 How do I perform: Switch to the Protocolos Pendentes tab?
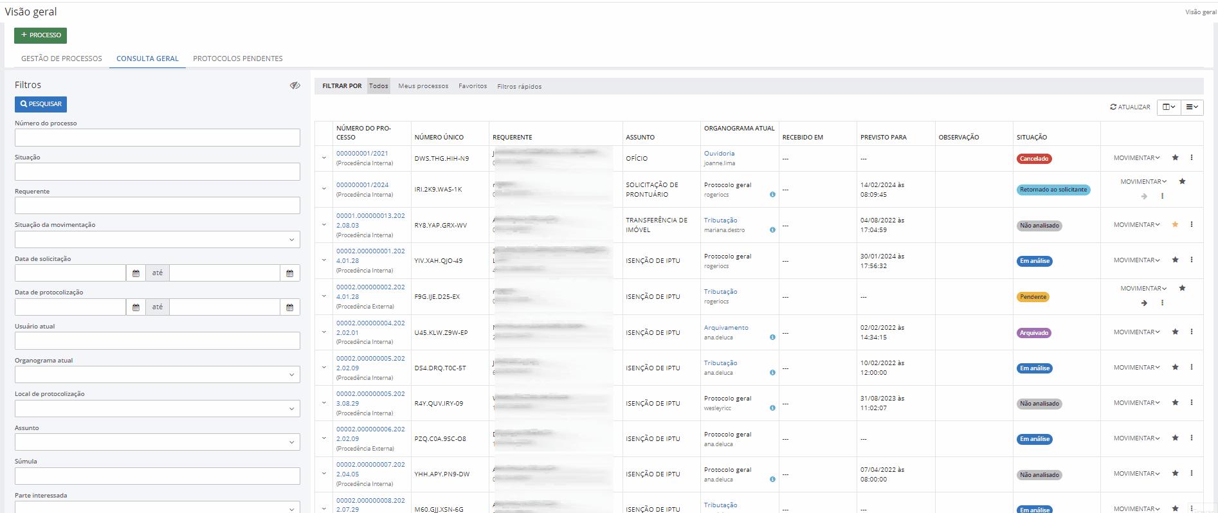pos(237,59)
